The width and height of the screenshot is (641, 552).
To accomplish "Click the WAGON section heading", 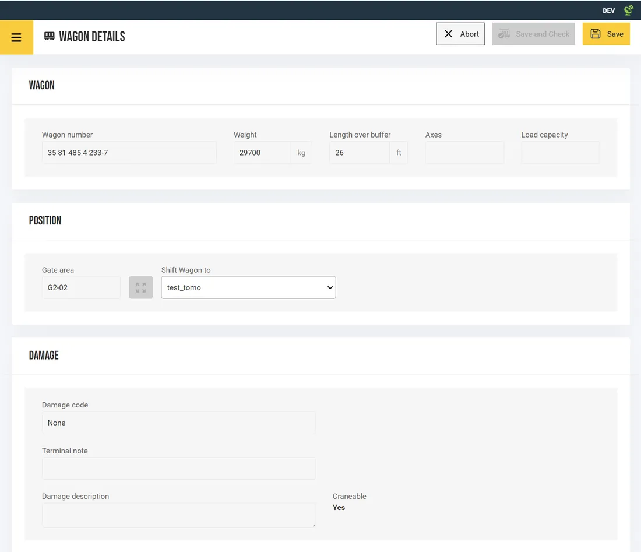I will tap(42, 85).
